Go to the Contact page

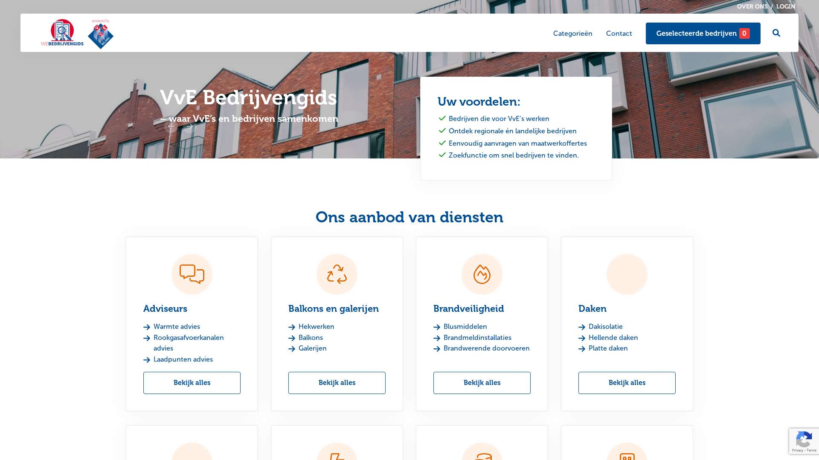coord(619,33)
